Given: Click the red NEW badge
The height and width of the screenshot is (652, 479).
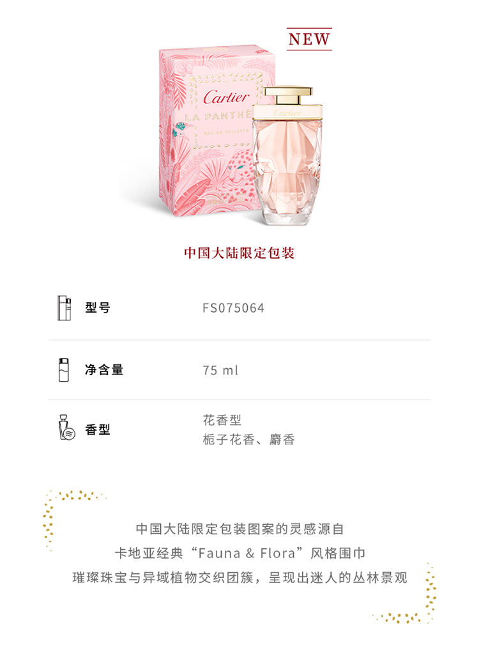Looking at the screenshot, I should (310, 39).
